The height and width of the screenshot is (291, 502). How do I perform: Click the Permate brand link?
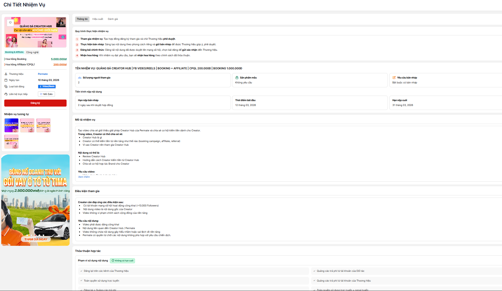point(43,74)
